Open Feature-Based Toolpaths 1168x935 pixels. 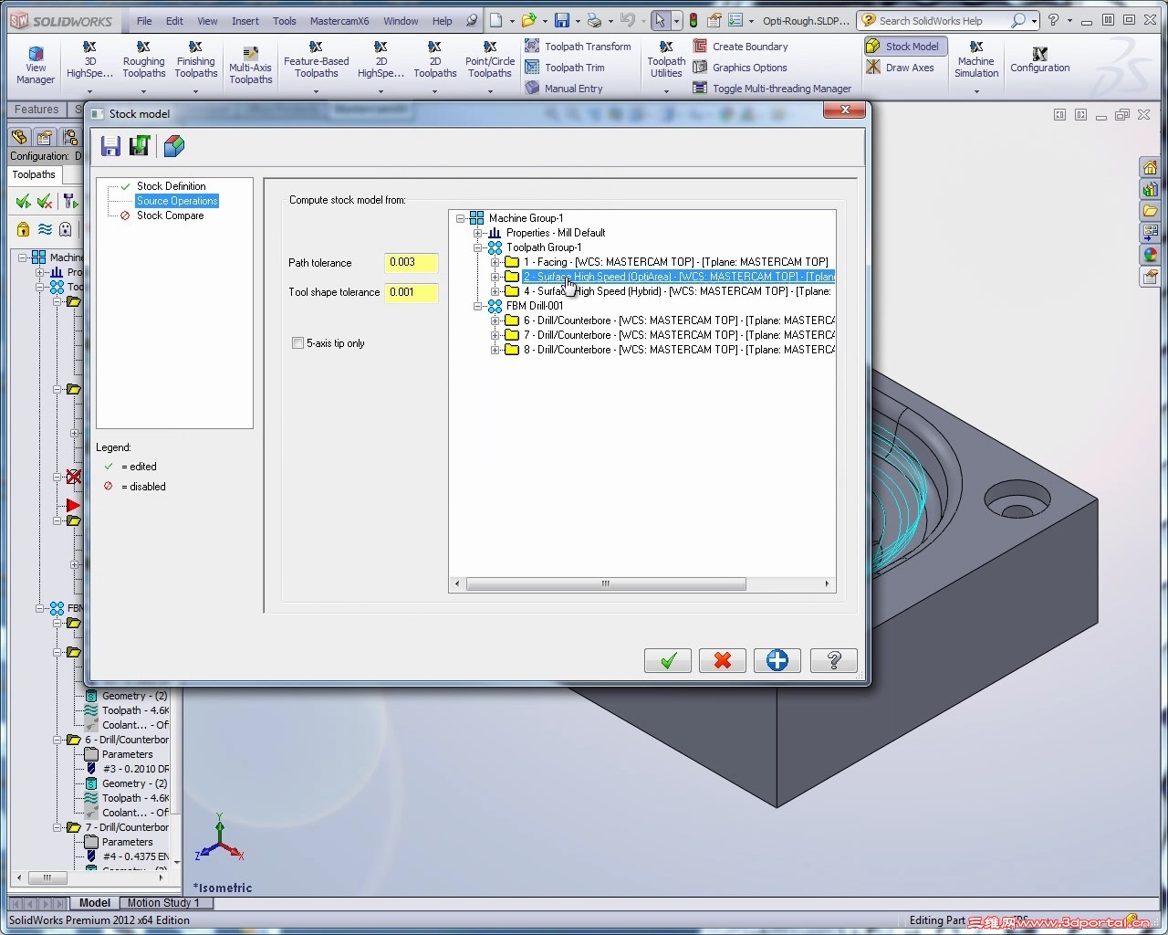click(317, 62)
